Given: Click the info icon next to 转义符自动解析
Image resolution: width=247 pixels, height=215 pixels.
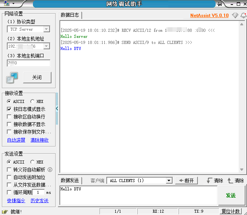Looking at the screenshot, I should (50, 170).
